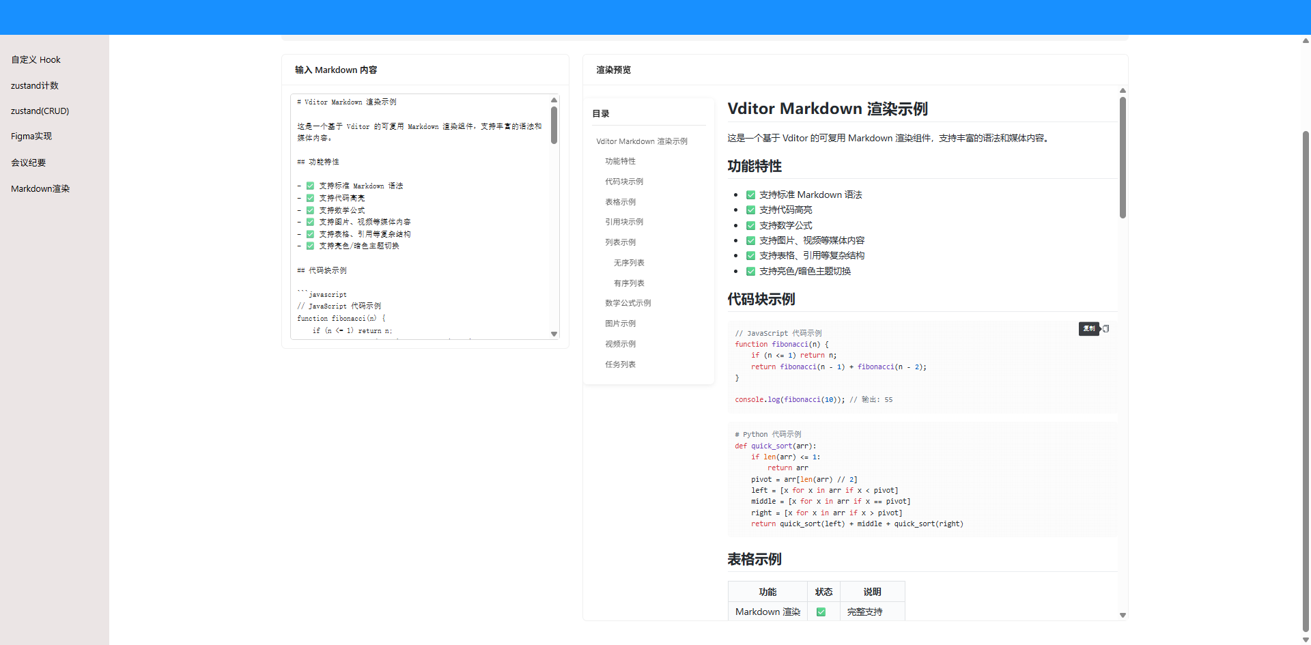Select Markdown渲染 in the sidebar

40,188
